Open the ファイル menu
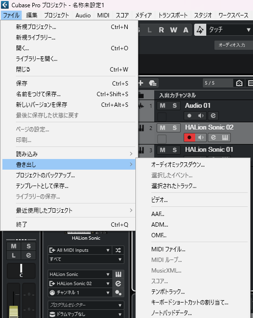 (11, 15)
